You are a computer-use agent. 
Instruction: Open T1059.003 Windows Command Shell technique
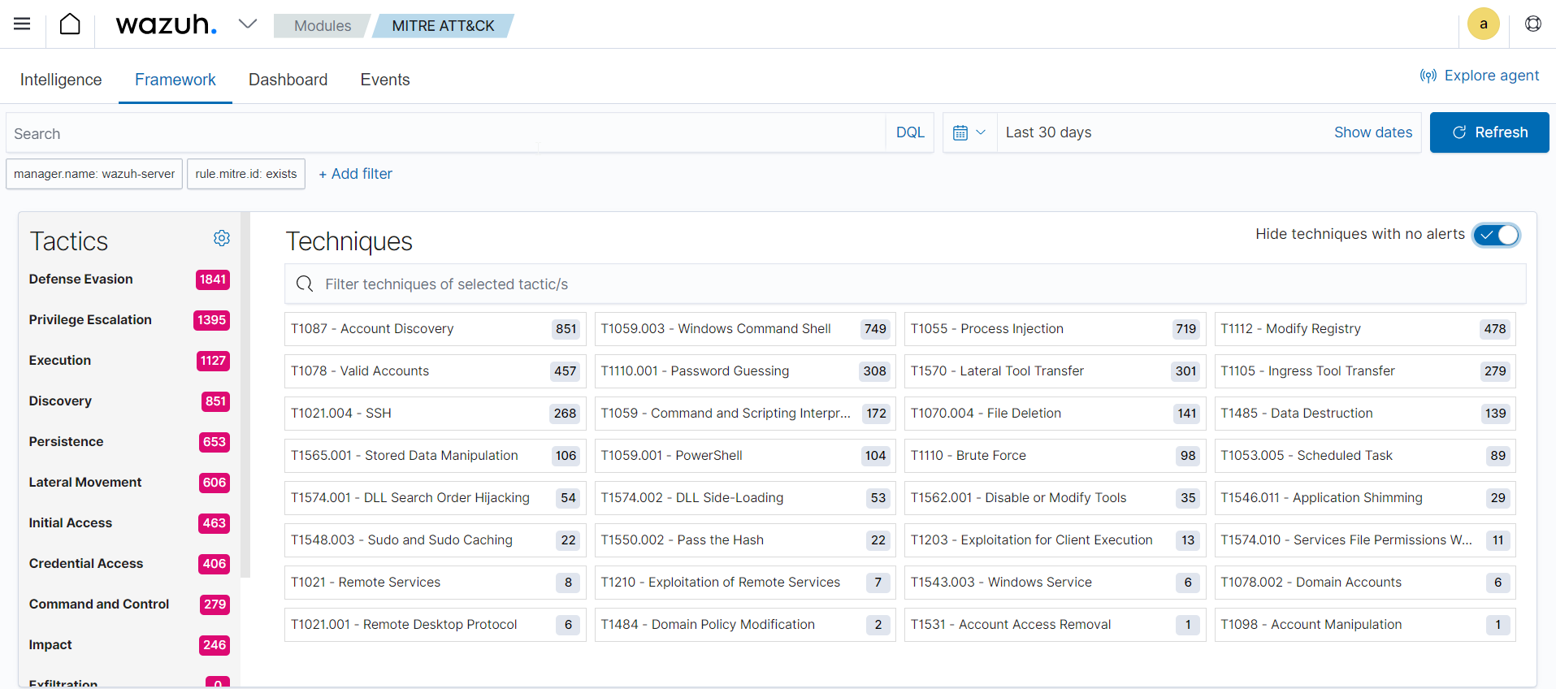[745, 329]
